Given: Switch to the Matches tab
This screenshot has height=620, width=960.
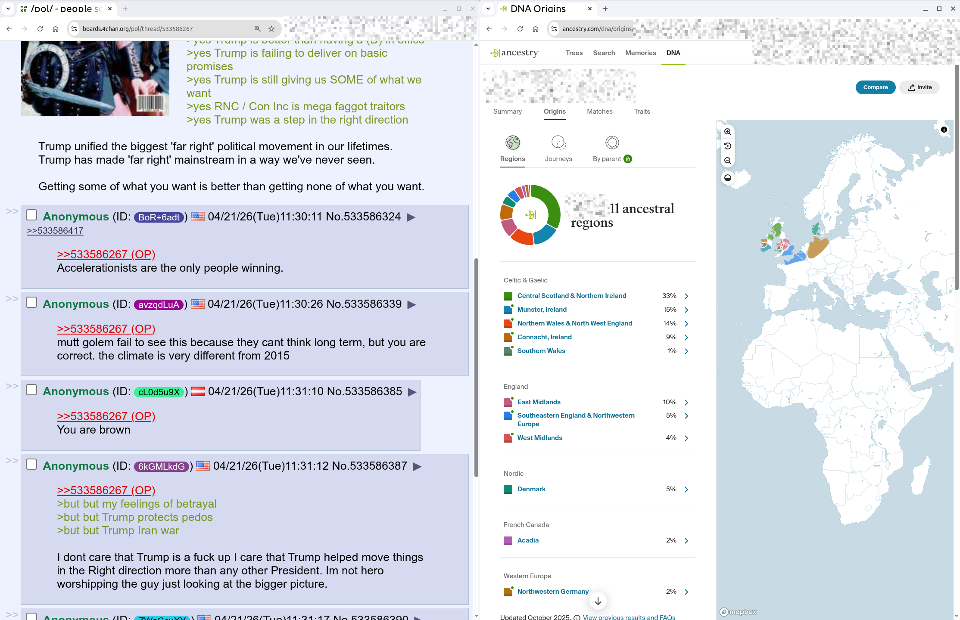Looking at the screenshot, I should (599, 112).
